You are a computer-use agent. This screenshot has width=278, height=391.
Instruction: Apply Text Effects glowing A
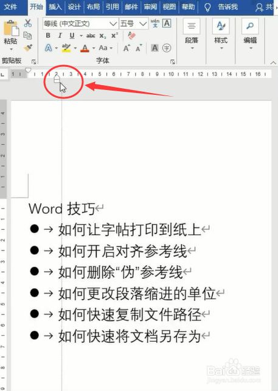[x=49, y=47]
